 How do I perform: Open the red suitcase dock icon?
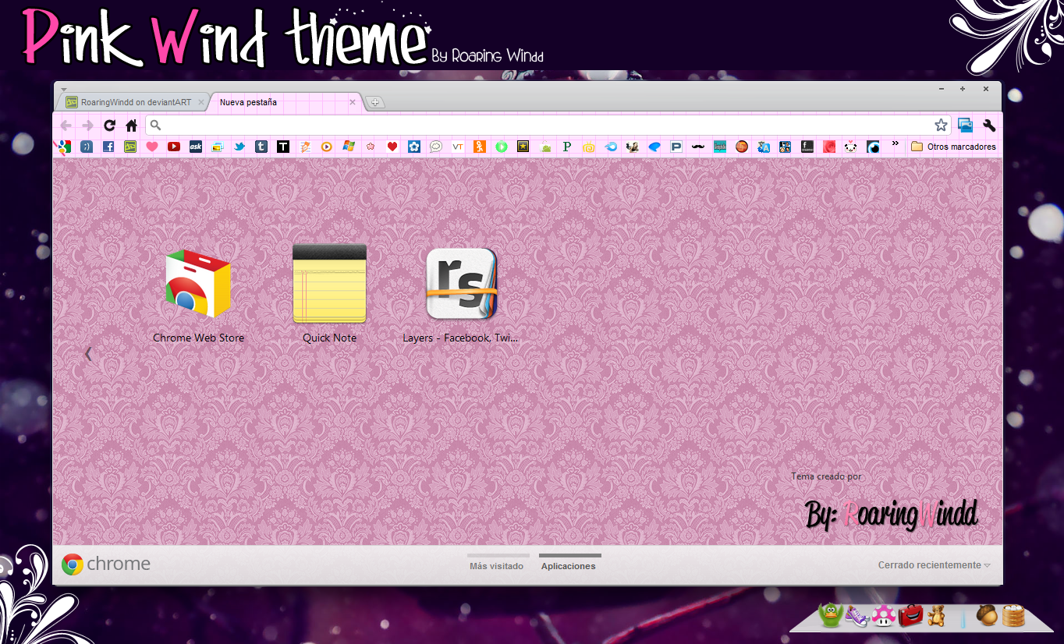(x=910, y=615)
